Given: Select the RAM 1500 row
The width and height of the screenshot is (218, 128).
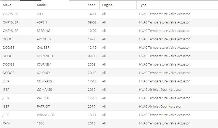Looking at the screenshot, I should pyautogui.click(x=109, y=123).
